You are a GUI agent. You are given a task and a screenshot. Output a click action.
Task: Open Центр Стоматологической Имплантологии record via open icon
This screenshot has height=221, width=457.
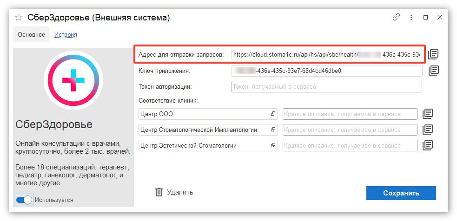click(273, 130)
